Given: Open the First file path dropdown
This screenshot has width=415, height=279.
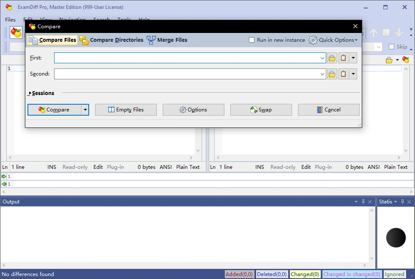Looking at the screenshot, I should [x=322, y=58].
